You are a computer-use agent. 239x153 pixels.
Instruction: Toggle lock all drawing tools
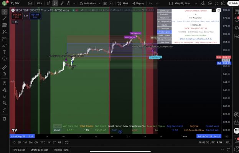pyautogui.click(x=5, y=96)
